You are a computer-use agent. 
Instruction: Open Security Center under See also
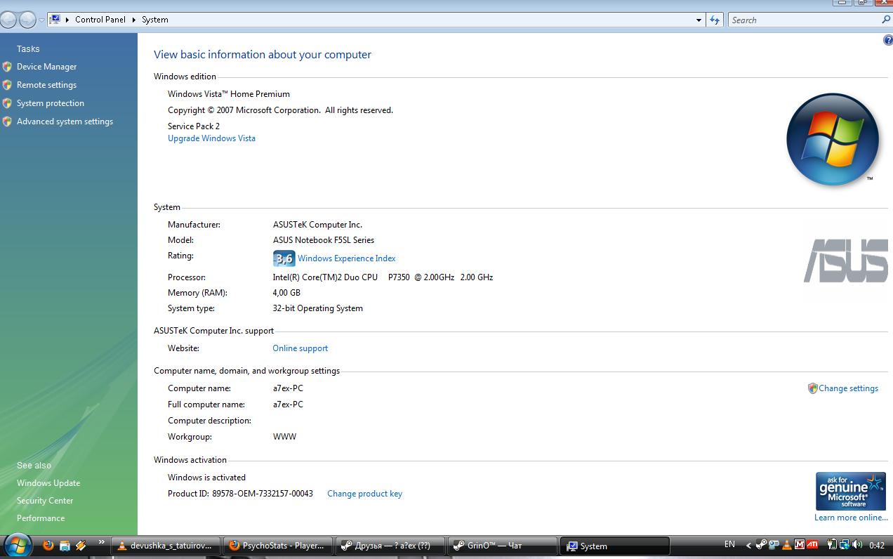point(45,501)
